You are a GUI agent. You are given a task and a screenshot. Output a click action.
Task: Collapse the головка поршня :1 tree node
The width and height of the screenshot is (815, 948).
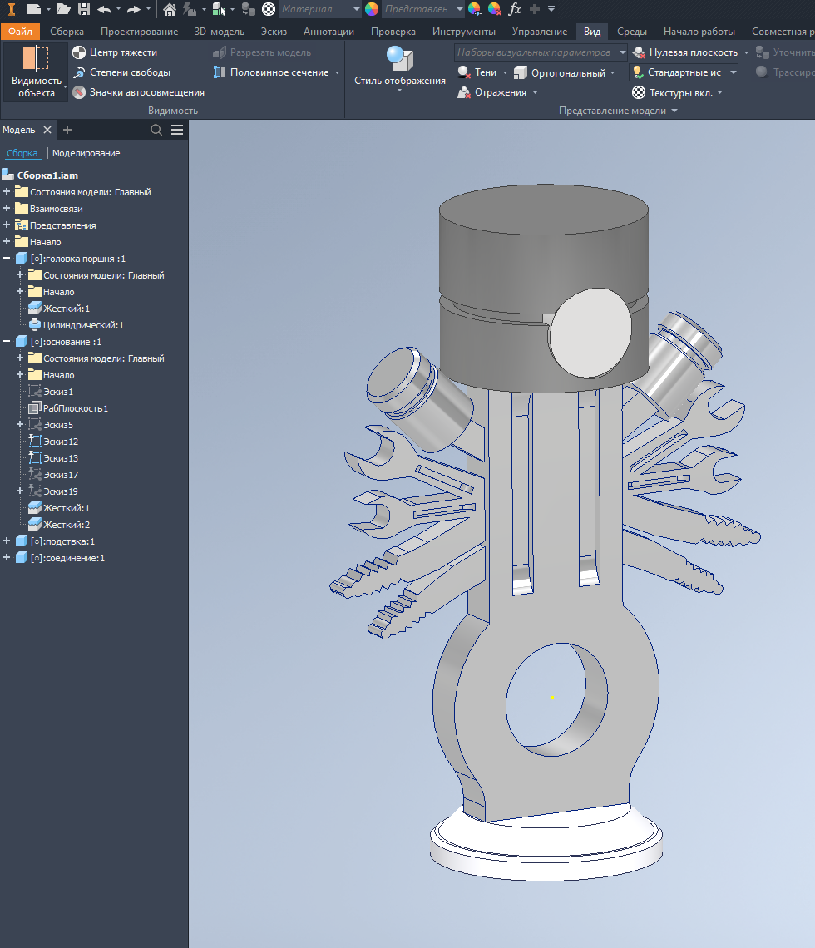point(7,258)
